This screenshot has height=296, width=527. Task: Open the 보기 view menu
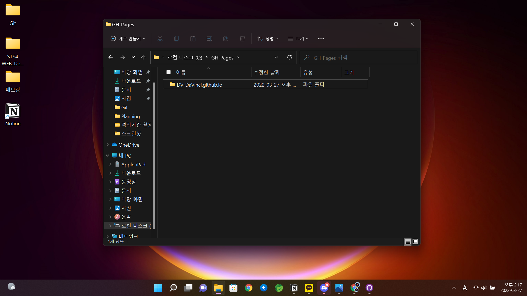(x=298, y=39)
